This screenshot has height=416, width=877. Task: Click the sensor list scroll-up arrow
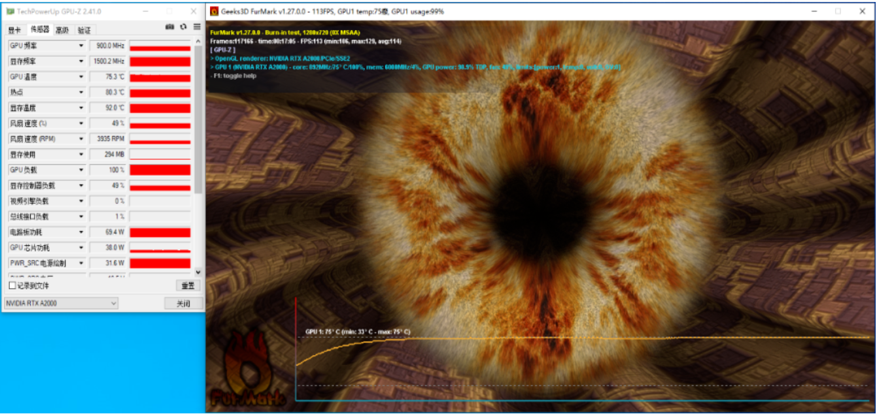[x=198, y=42]
